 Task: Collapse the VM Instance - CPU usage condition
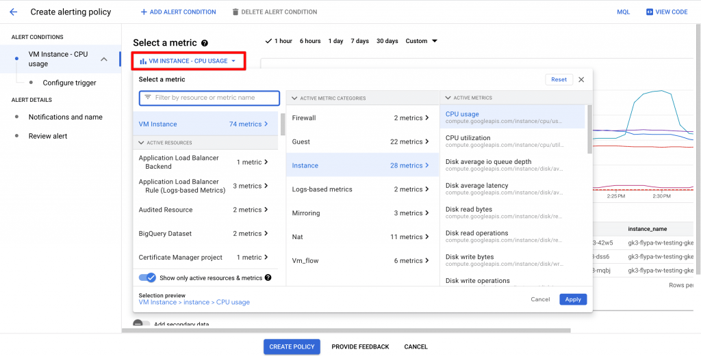pyautogui.click(x=104, y=59)
